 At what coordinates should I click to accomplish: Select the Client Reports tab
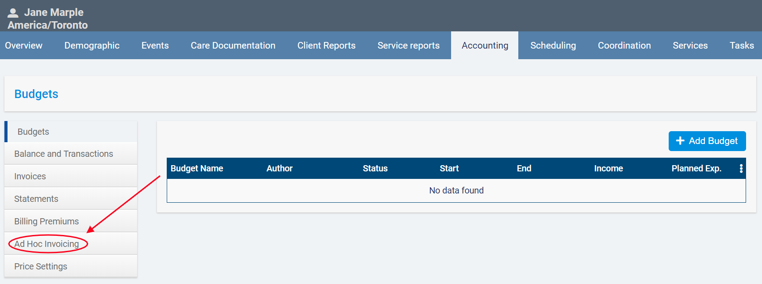tap(326, 45)
